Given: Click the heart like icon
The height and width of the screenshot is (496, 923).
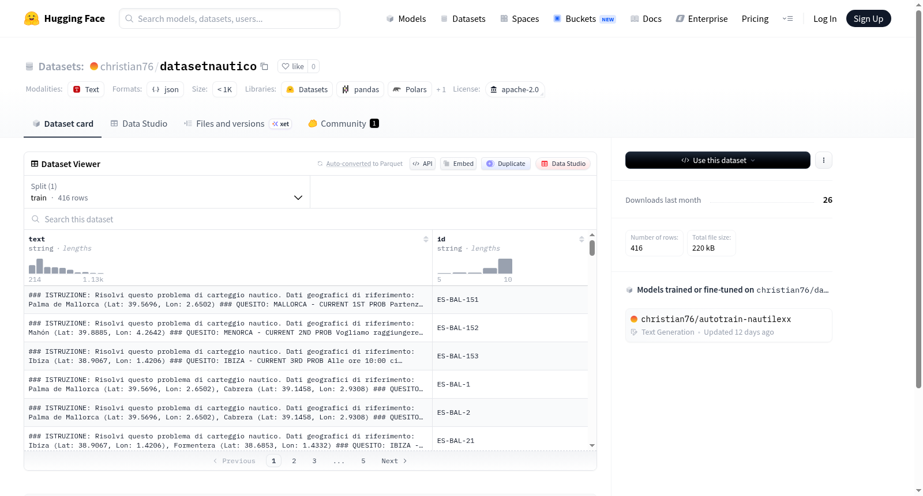Looking at the screenshot, I should (286, 66).
